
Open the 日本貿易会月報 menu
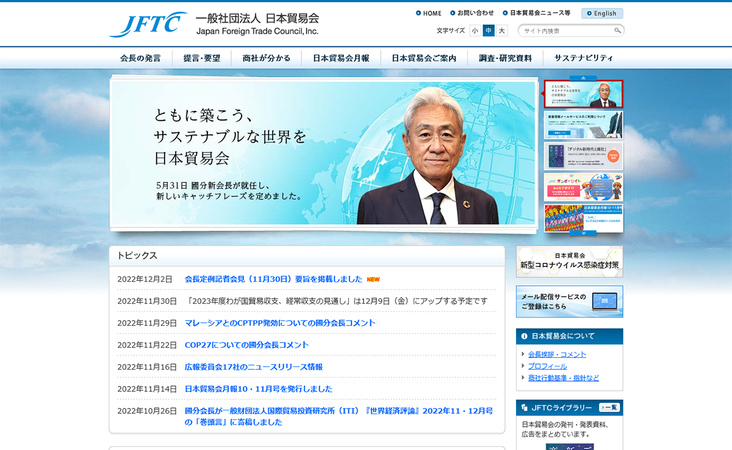pos(341,59)
